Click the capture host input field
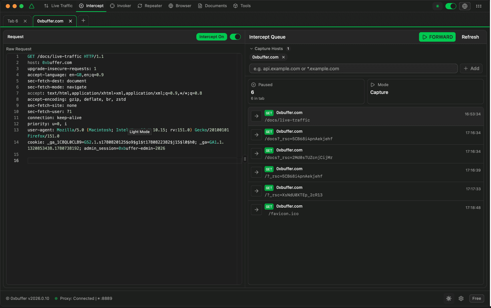Image resolution: width=491 pixels, height=308 pixels. point(353,68)
